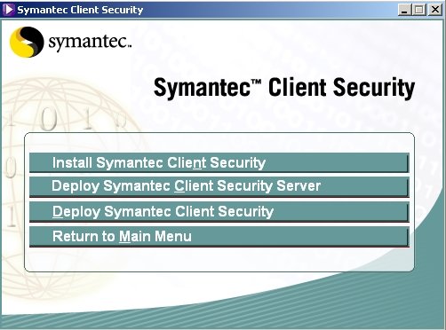Click the title bar application icon
This screenshot has height=330, width=446.
(x=8, y=10)
